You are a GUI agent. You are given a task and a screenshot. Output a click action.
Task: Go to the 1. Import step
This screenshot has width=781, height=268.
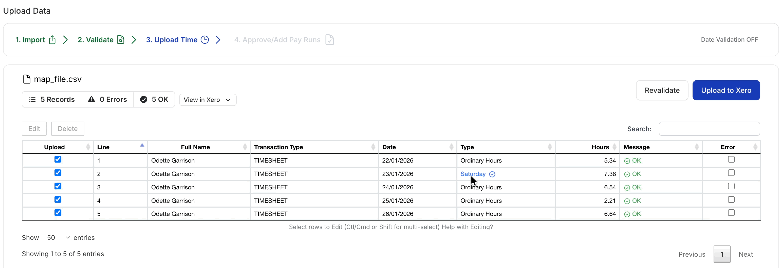[x=30, y=40]
